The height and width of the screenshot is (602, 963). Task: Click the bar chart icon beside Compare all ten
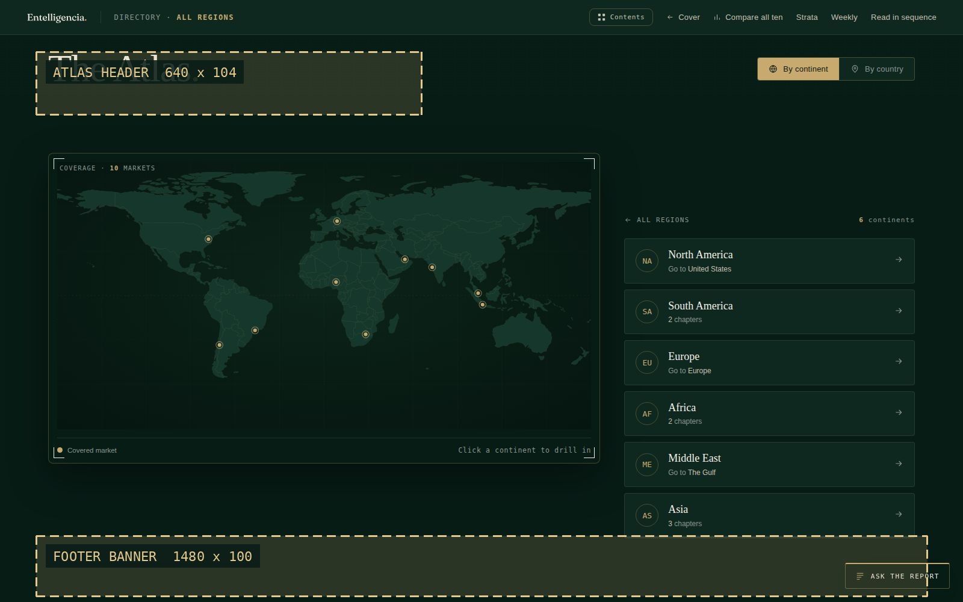(x=717, y=17)
